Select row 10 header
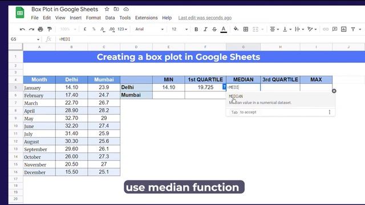Viewport: 365px width, 205px height. pos(15,126)
